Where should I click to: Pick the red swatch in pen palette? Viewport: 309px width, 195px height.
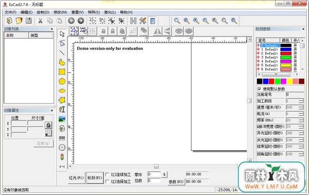coord(271,81)
